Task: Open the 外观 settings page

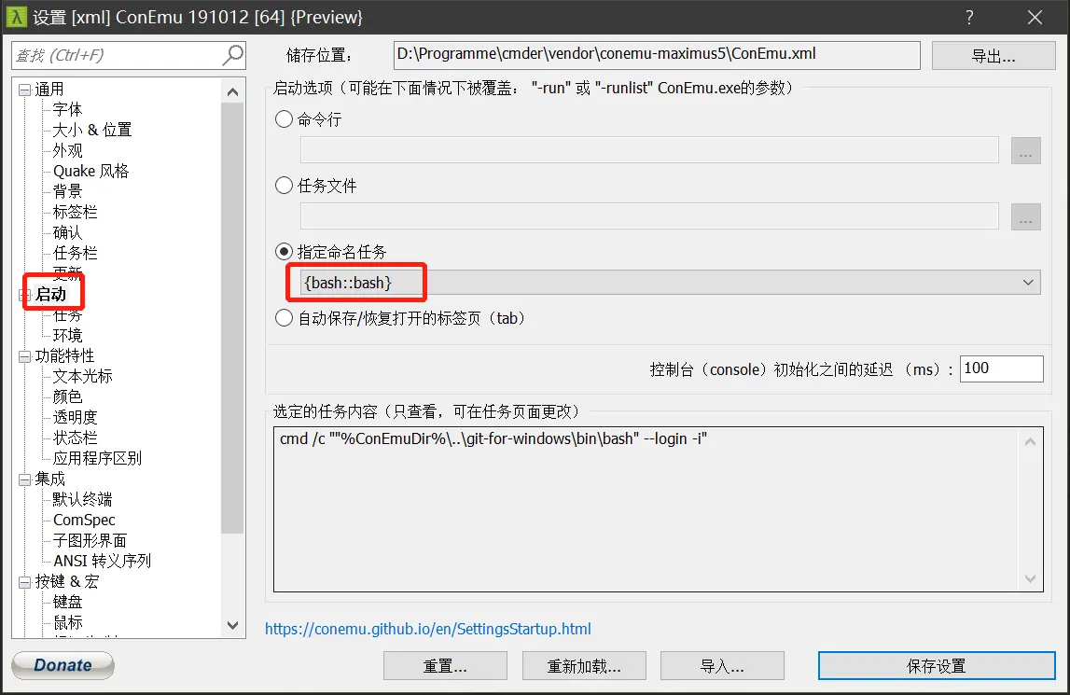Action: tap(67, 150)
